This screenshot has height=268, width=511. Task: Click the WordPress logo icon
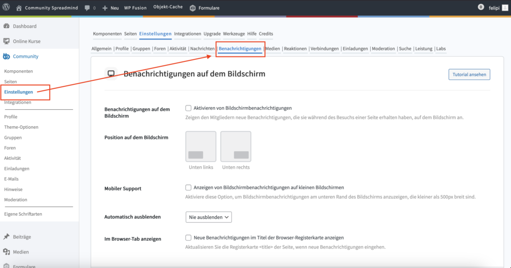pyautogui.click(x=6, y=8)
